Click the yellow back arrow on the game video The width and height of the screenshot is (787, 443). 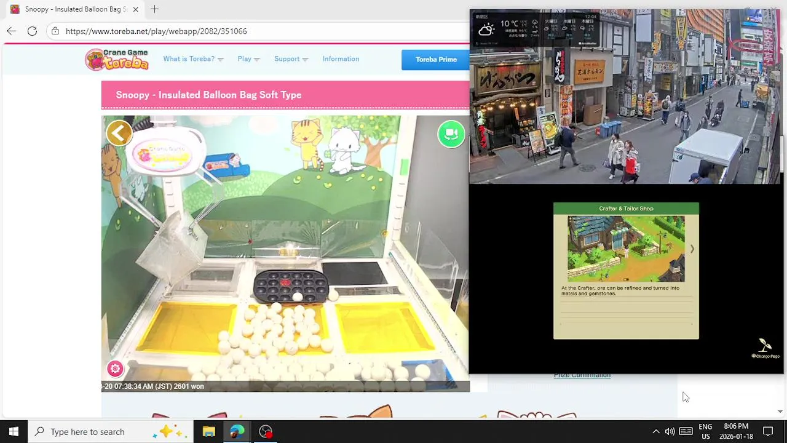click(119, 133)
